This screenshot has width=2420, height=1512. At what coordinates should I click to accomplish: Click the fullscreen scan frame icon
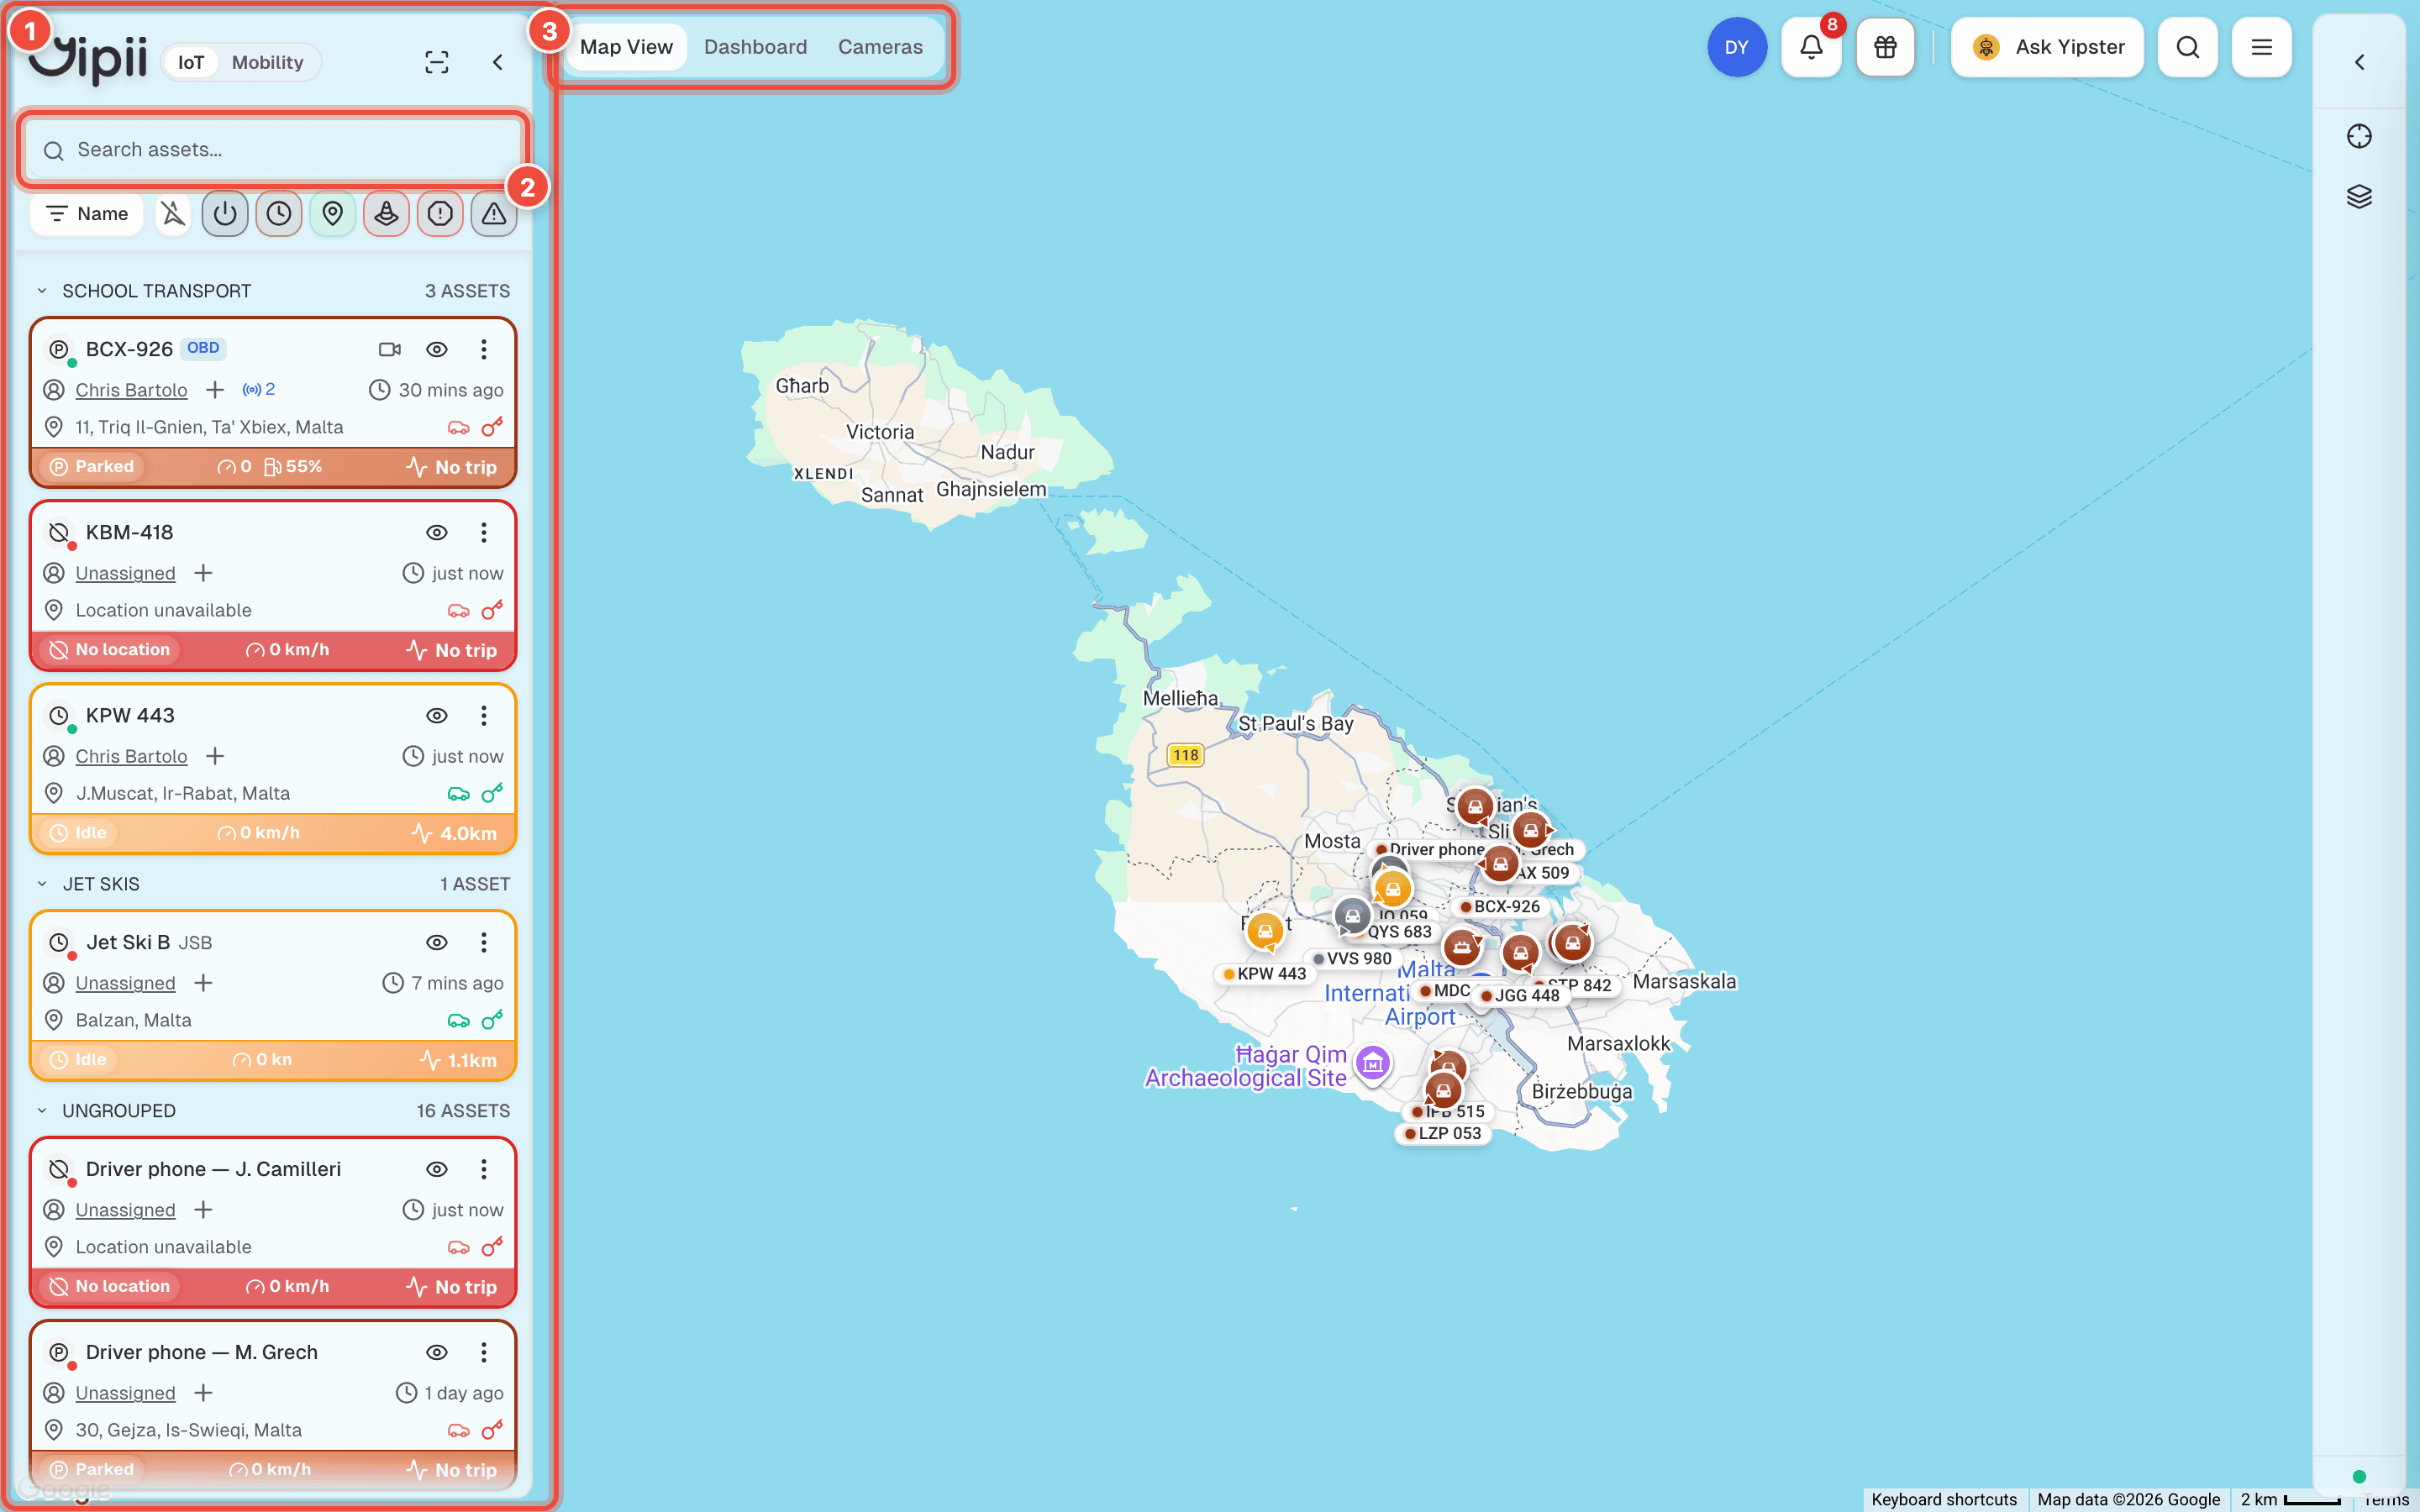coord(437,62)
